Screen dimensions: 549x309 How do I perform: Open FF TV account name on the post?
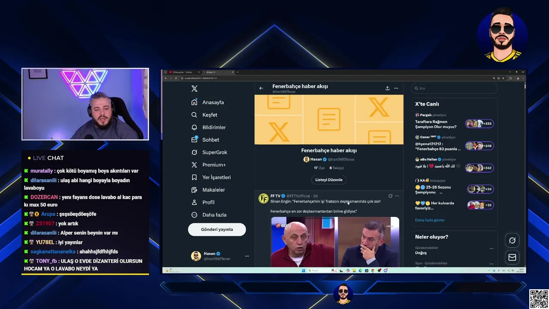275,196
